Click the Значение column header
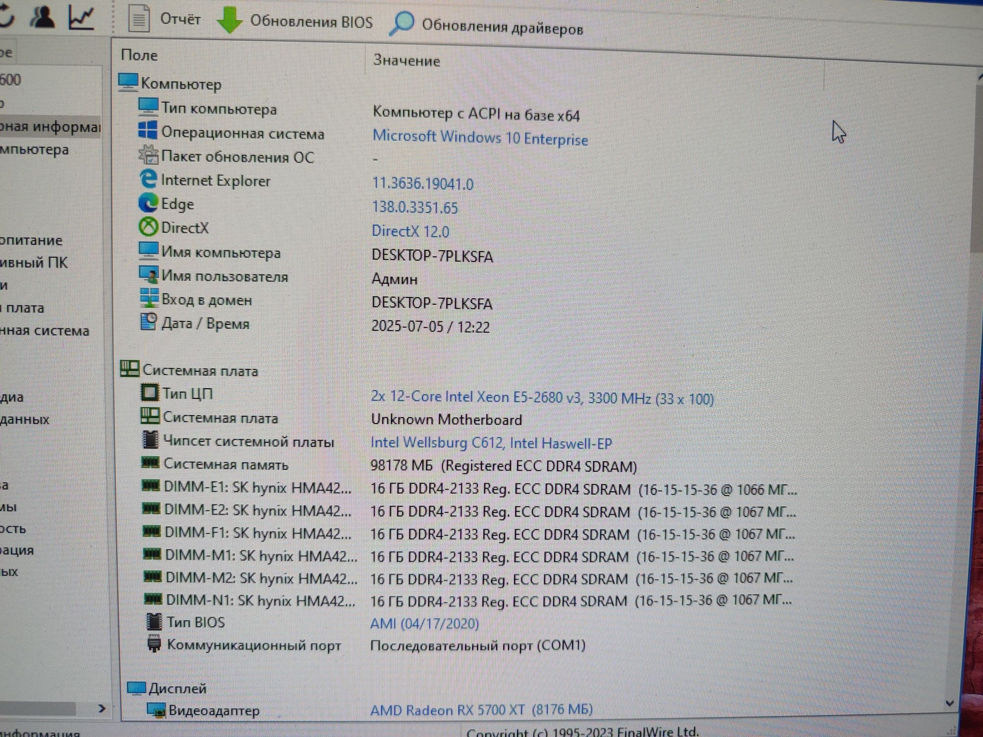The image size is (983, 737). [406, 61]
